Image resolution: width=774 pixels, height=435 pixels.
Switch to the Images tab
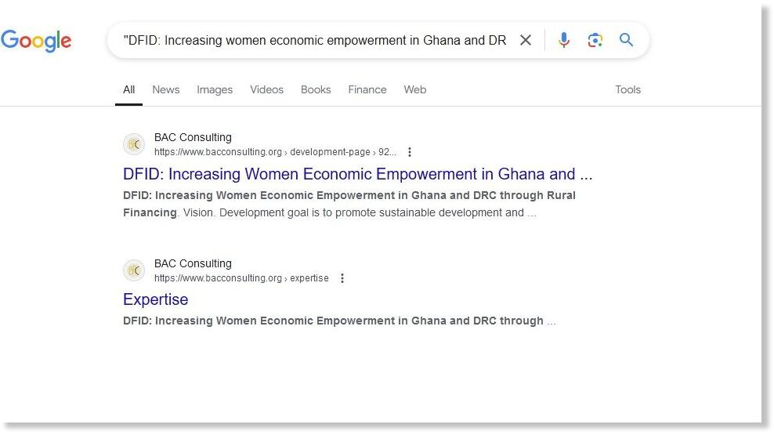tap(214, 89)
